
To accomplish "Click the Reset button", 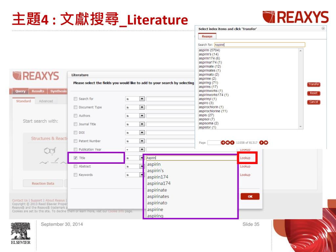I will (x=314, y=93).
